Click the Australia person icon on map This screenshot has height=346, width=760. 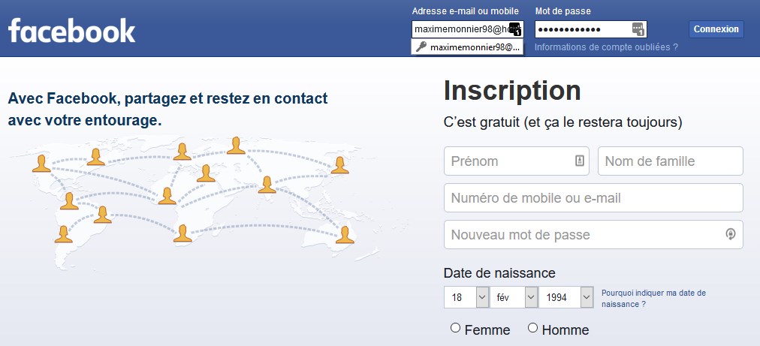[345, 234]
